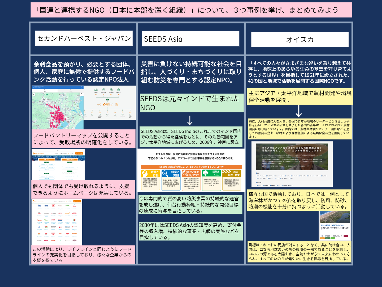Click the 災害に負けない持続可能な社会 description text
This screenshot has width=382, height=287.
(x=191, y=72)
